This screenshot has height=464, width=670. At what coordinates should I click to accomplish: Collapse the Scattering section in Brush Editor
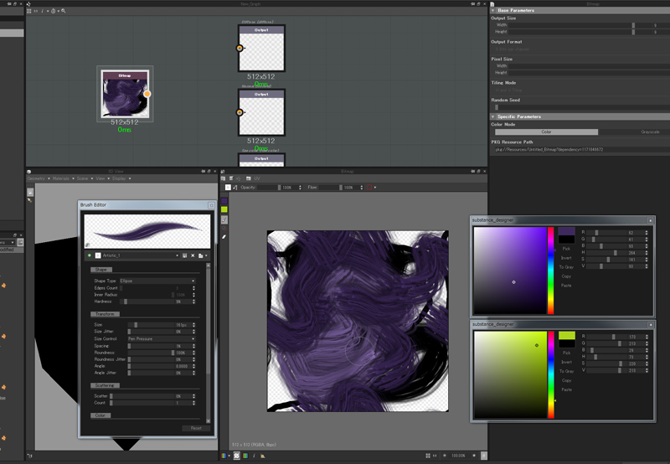click(x=105, y=385)
